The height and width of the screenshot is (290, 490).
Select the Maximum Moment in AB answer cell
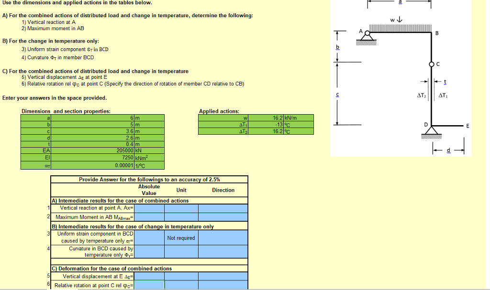[x=150, y=217]
